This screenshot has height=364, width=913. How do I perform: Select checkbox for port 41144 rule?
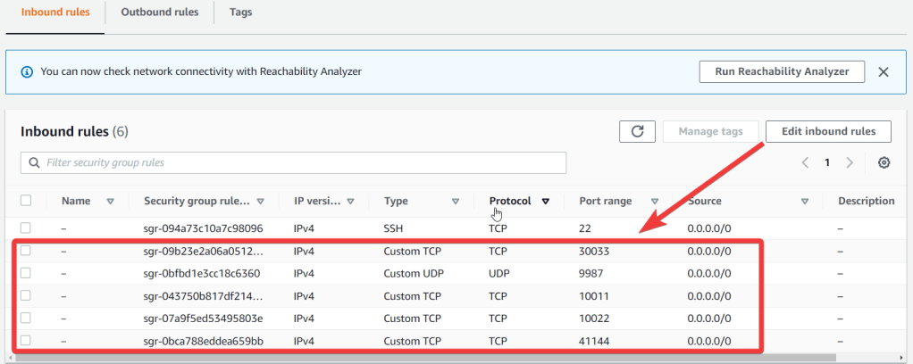coord(26,340)
